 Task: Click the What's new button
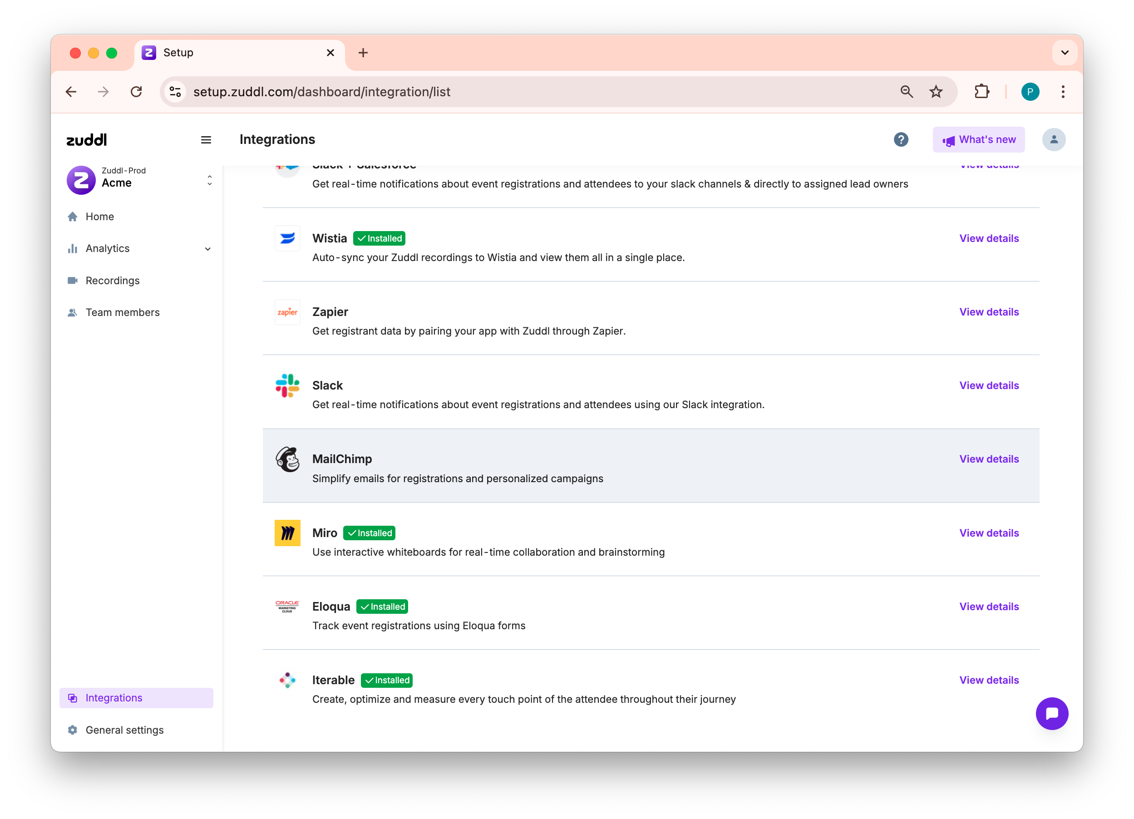pos(978,139)
